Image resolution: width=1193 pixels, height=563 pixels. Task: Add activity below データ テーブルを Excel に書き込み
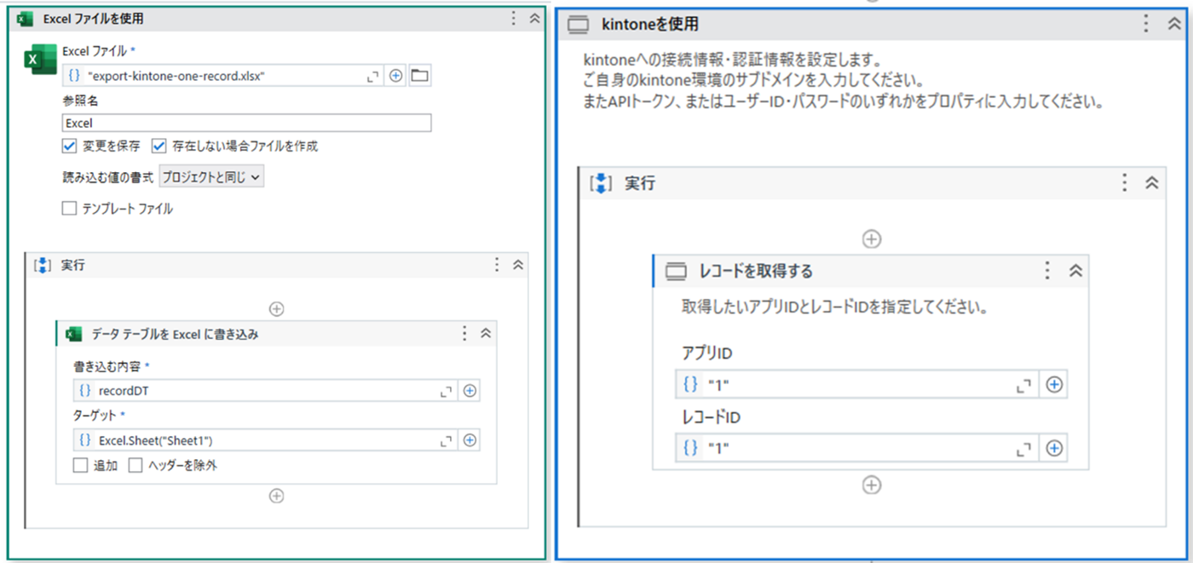pyautogui.click(x=276, y=496)
